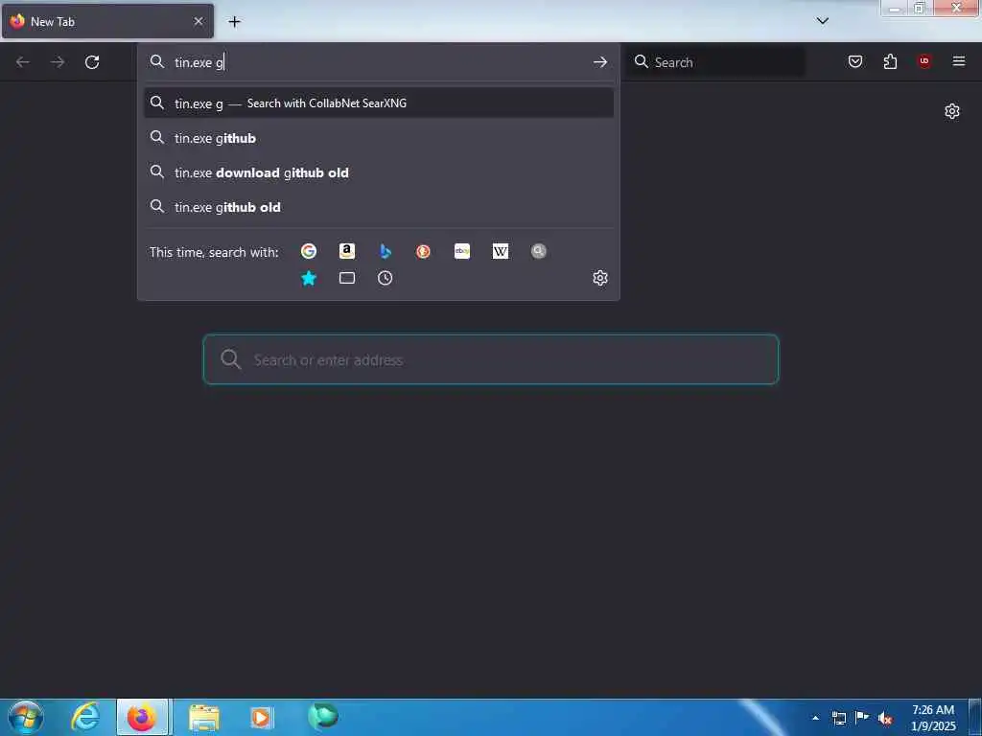Open network status tray icon
982x736 pixels.
pyautogui.click(x=839, y=718)
